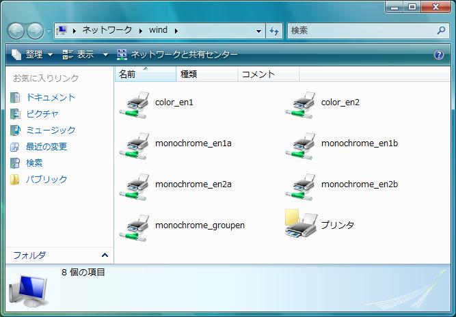Select the monochrome_en1a printer icon

click(133, 146)
